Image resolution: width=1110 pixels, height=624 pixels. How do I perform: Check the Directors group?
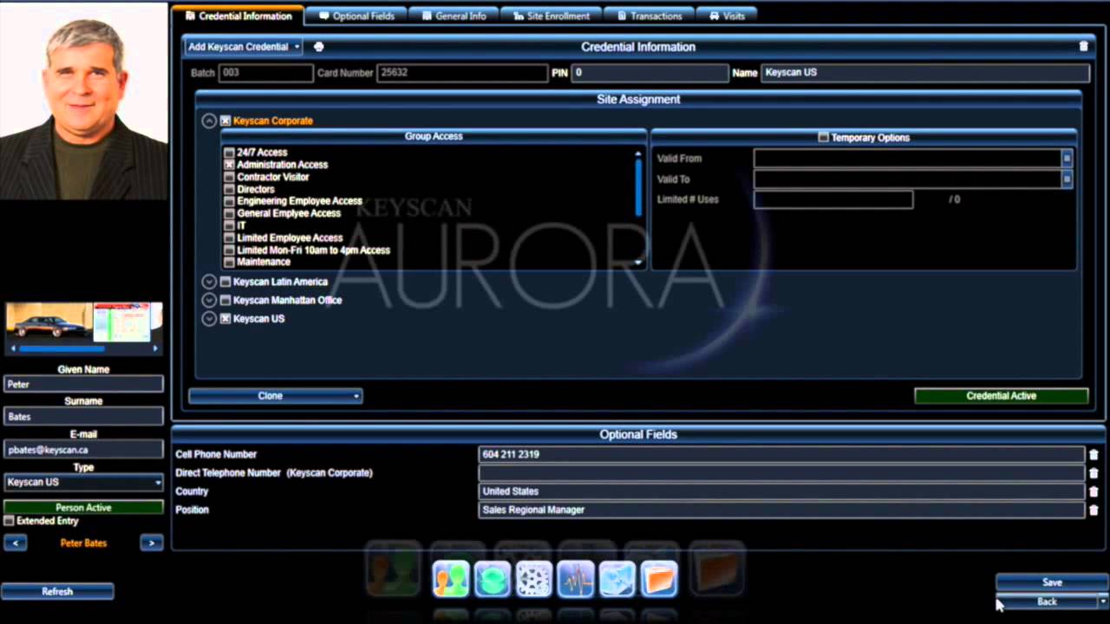click(229, 189)
